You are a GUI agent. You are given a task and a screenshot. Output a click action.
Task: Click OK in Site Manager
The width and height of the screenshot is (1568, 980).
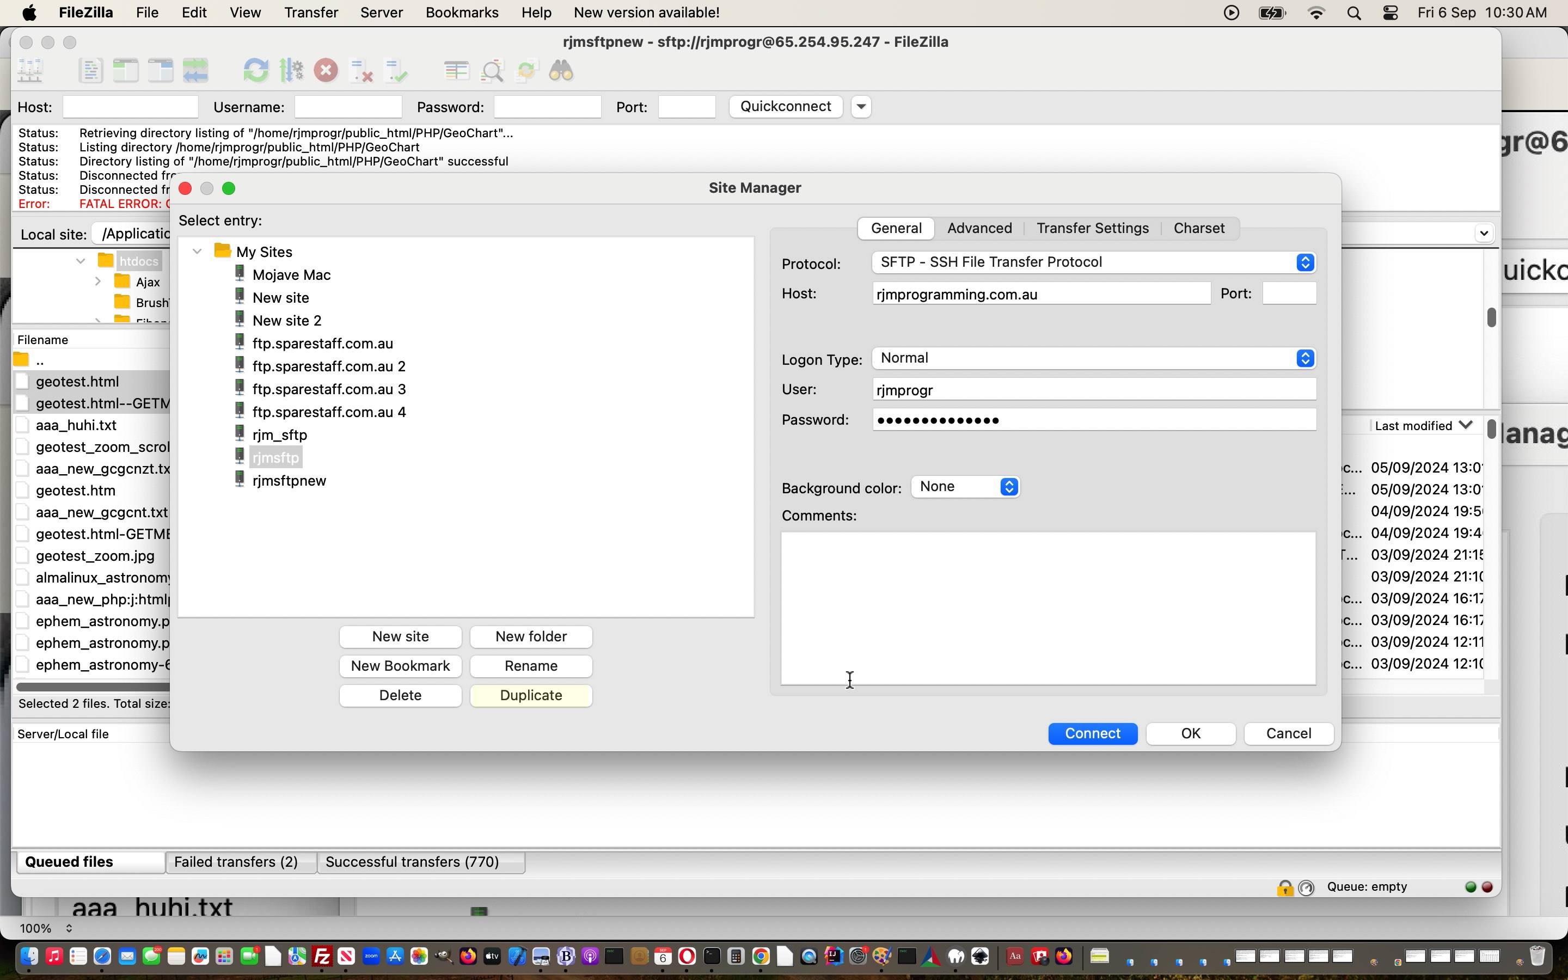tap(1190, 734)
